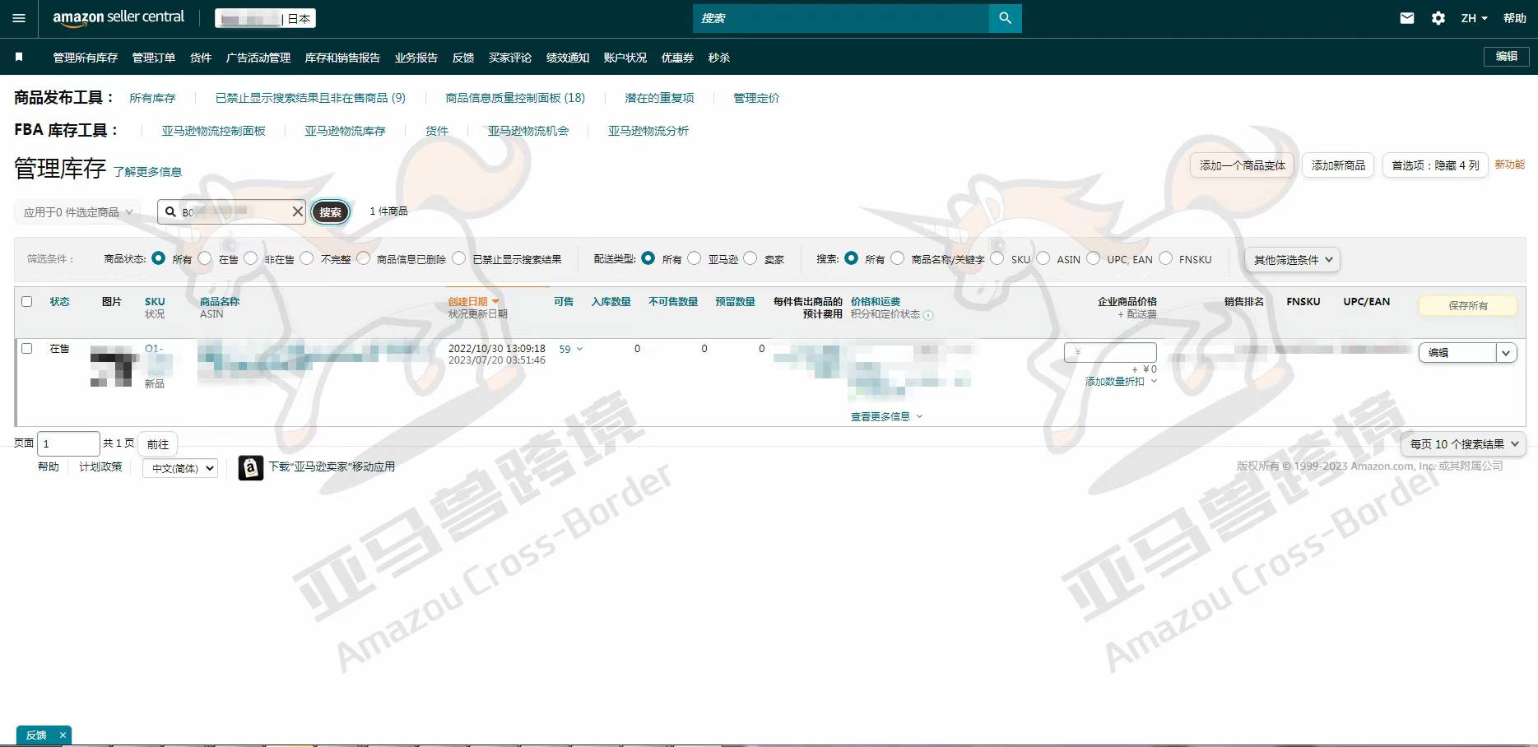The width and height of the screenshot is (1538, 747).
Task: Click the info icon beside pricing status
Action: (x=928, y=315)
